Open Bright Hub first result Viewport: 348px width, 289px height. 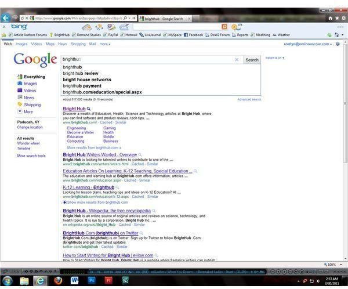click(x=74, y=109)
